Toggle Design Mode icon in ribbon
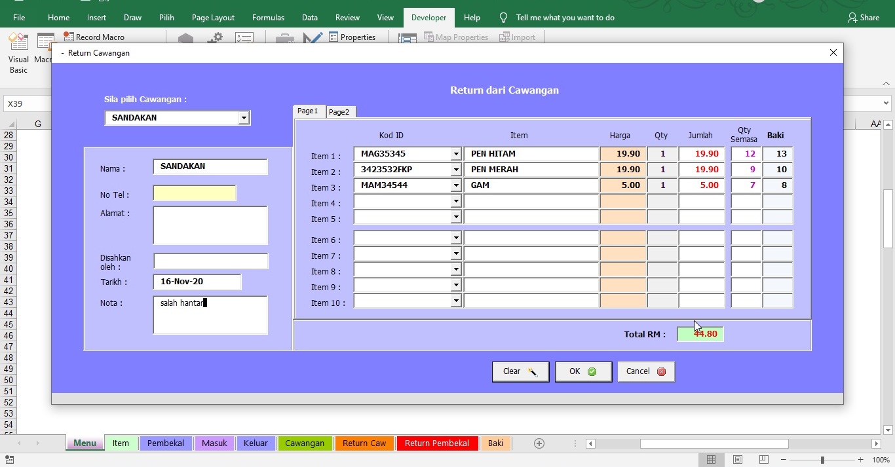The image size is (895, 467). pos(313,39)
